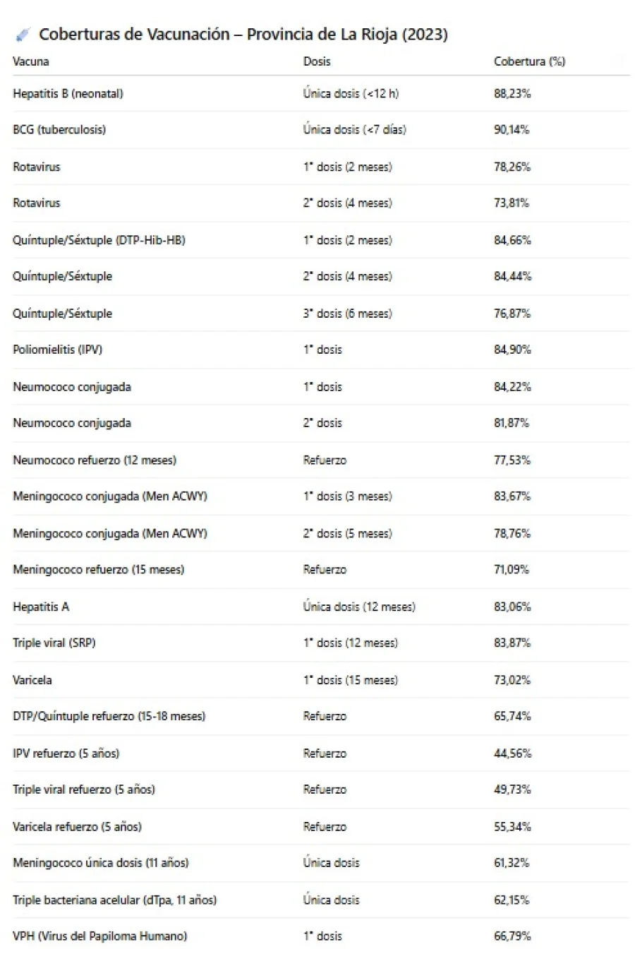Select the Neumococo refuerzo (12 meses) cell
Viewport: 635px width, 966px height.
[95, 460]
